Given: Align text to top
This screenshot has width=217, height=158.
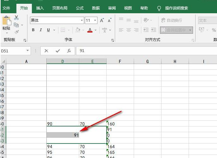Looking at the screenshot, I should click(121, 19).
